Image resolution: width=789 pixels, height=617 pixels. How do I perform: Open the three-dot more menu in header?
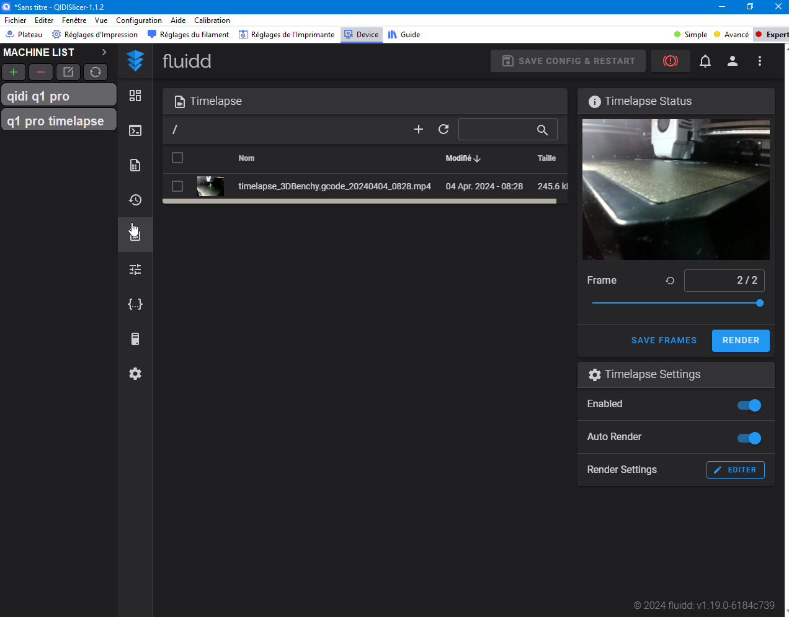760,61
